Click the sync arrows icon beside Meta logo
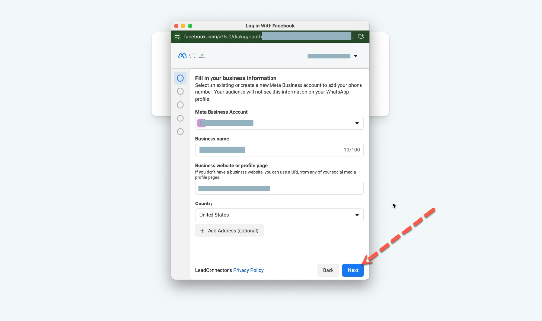The image size is (542, 321). click(x=192, y=56)
